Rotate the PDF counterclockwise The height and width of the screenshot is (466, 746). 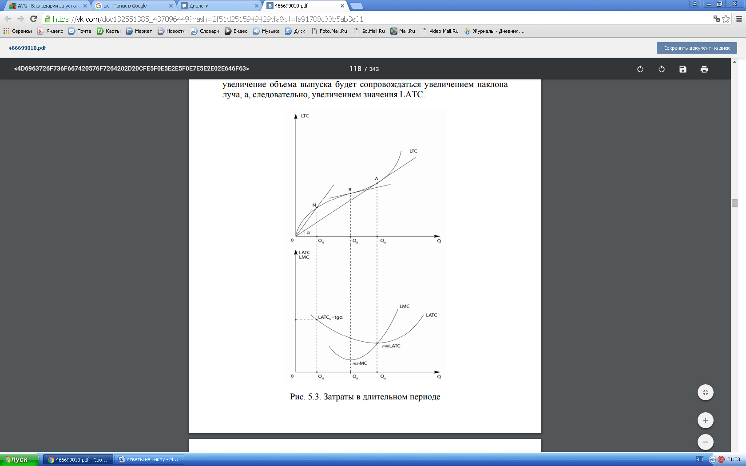tap(662, 69)
